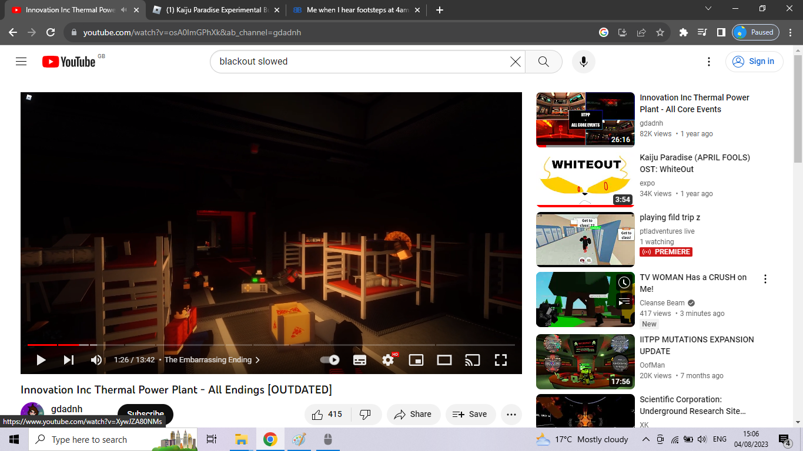Open TV WOMAN Has a CRUSH thumbnail
Viewport: 803px width, 451px height.
[x=585, y=299]
